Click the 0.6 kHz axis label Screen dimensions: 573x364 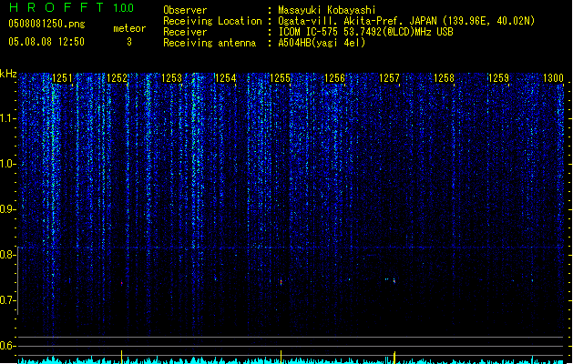[7, 346]
